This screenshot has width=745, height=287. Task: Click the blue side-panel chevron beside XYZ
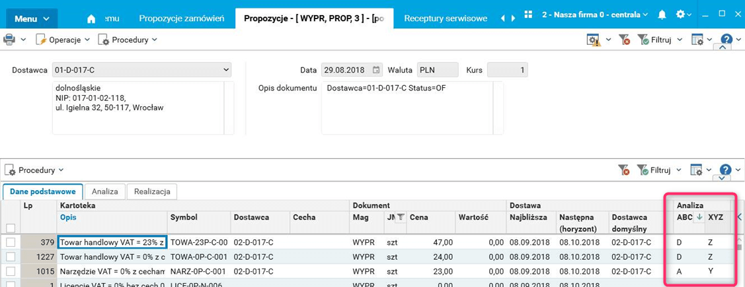point(739,217)
